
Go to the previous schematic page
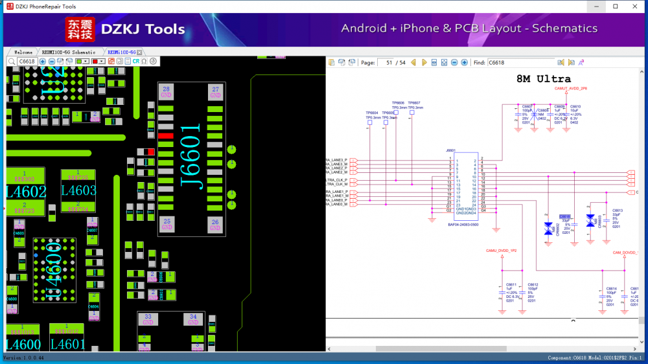point(413,63)
